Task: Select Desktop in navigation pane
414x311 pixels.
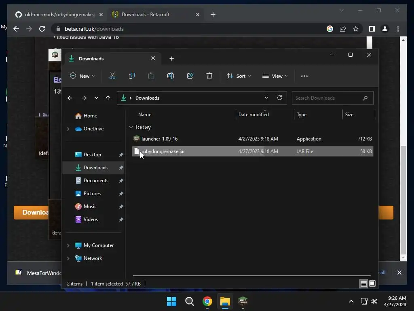Action: tap(92, 155)
